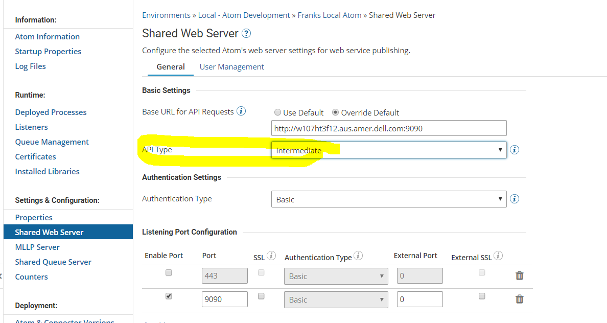The image size is (607, 323).
Task: View info for the API Type setting
Action: pyautogui.click(x=514, y=150)
